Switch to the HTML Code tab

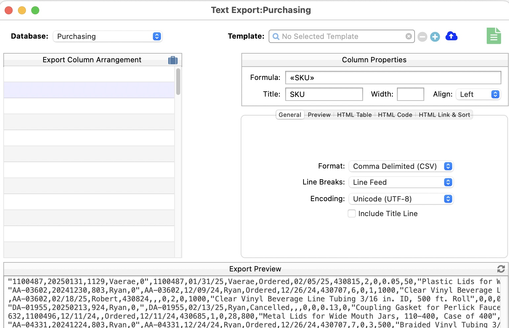395,115
